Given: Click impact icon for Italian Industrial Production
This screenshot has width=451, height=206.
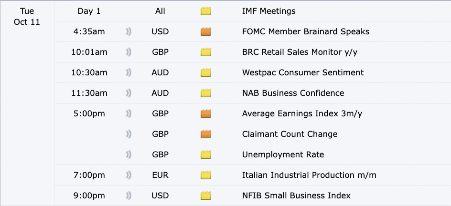Looking at the screenshot, I should point(206,175).
